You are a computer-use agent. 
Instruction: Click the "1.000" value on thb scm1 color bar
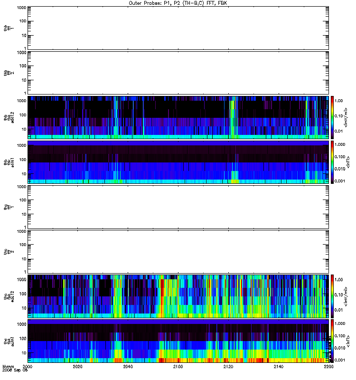tap(340, 144)
